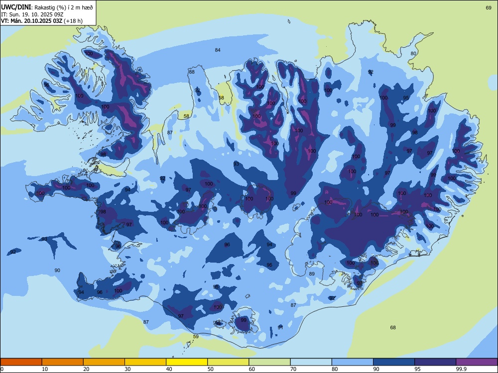Viewport: 498px width, 373px height.
Task: Click the legend tick label '10'
Action: pos(45,369)
